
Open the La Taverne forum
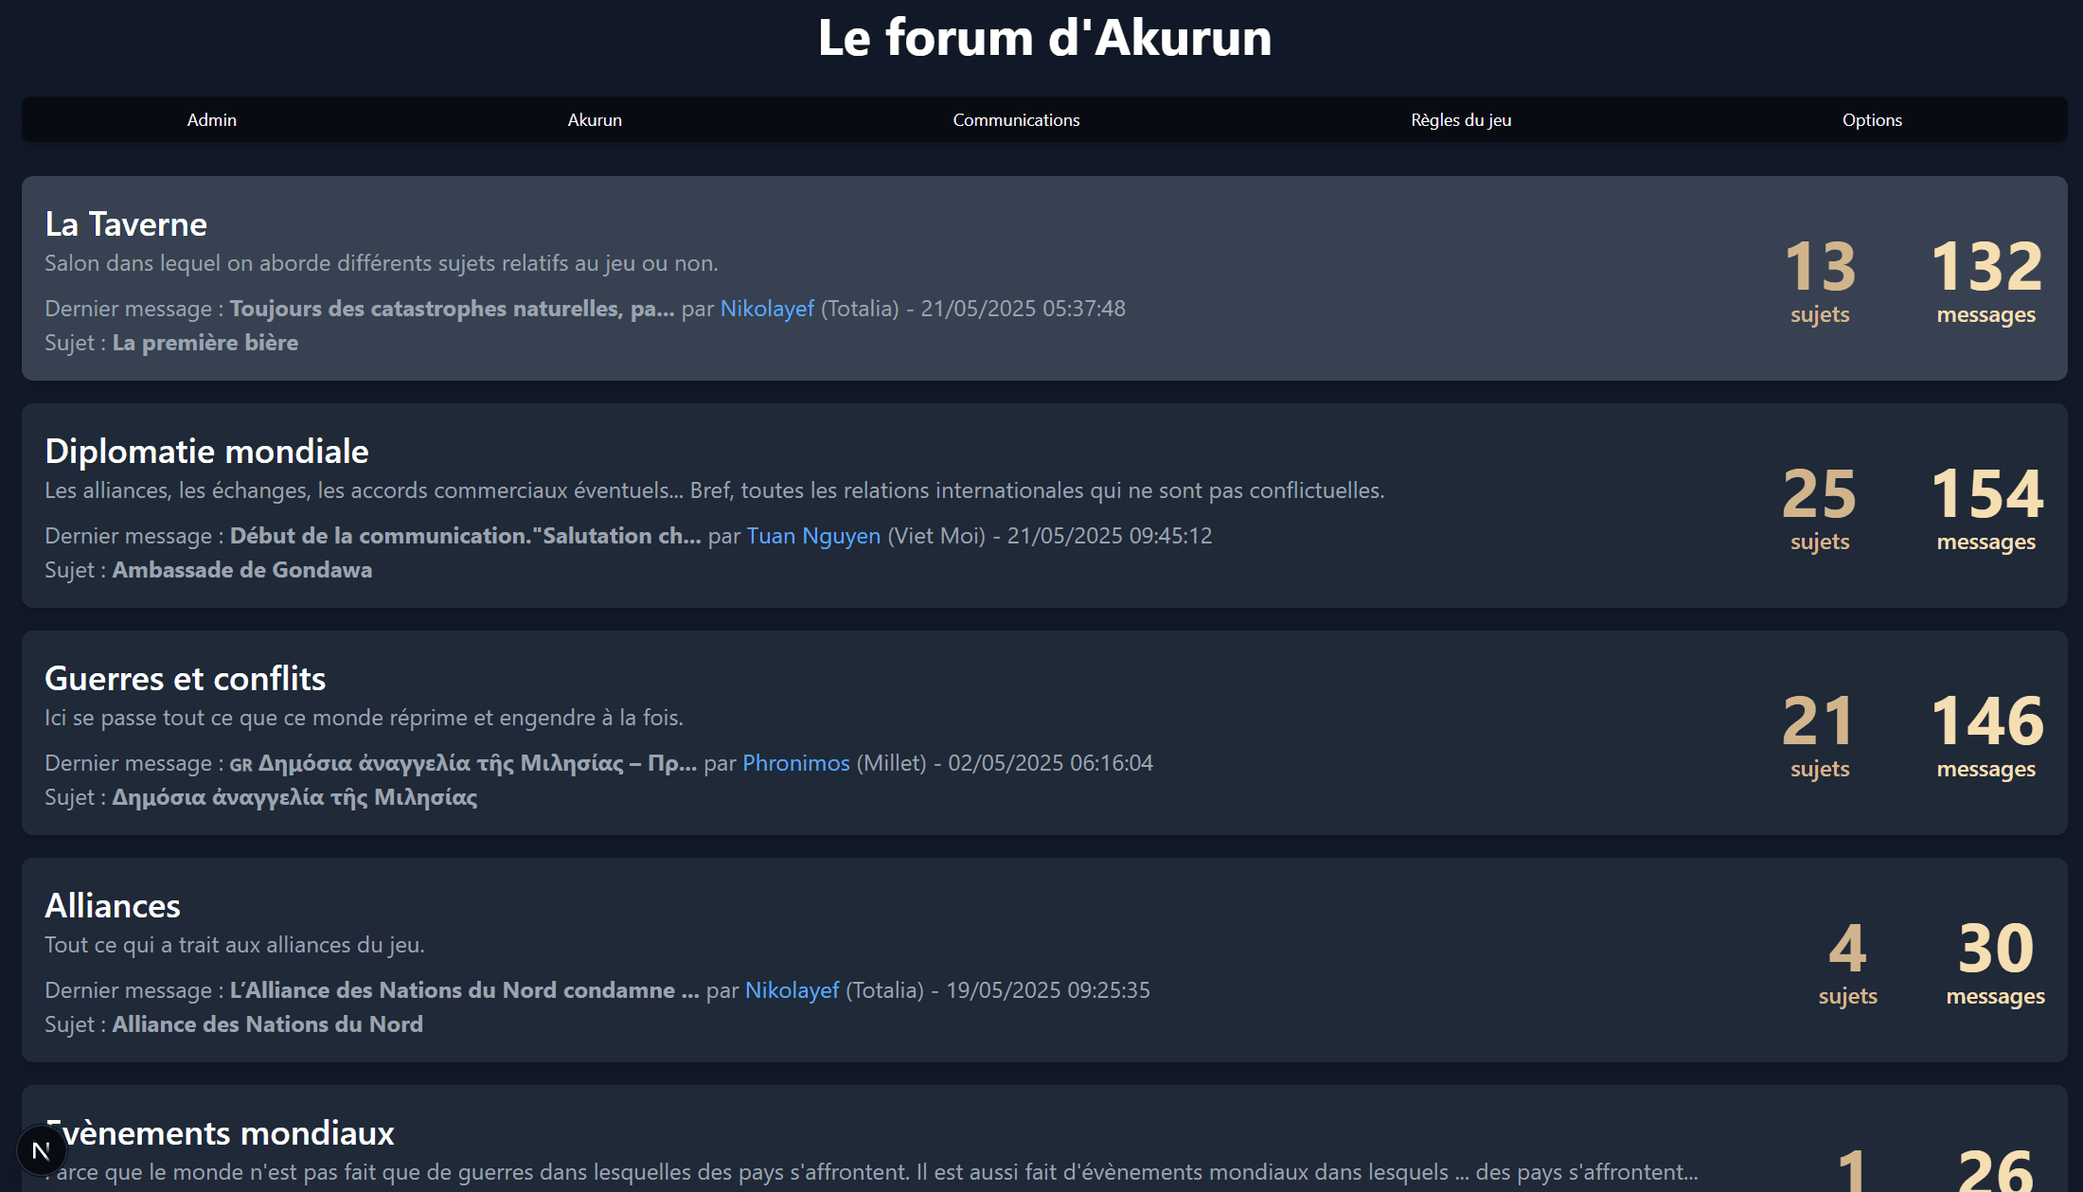pyautogui.click(x=126, y=224)
